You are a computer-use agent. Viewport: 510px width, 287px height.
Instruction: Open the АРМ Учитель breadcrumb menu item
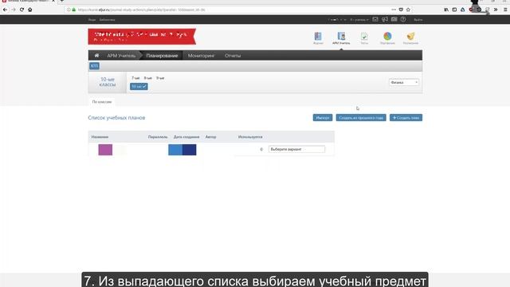coord(121,56)
